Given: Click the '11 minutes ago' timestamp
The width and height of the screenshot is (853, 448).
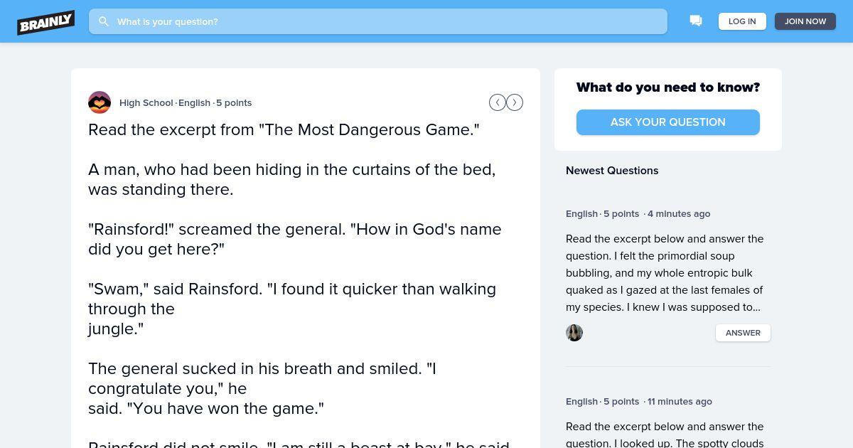Looking at the screenshot, I should click(680, 401).
